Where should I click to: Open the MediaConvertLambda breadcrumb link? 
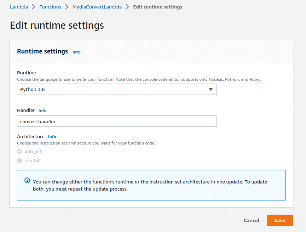[97, 7]
